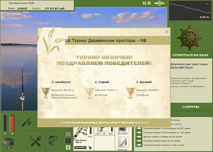Click winner name 1. sanchezzzz
Image resolution: width=213 pixels, height=152 pixels.
point(61,82)
